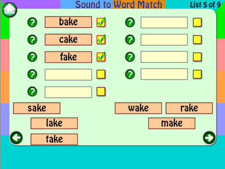
Task: Select the make word tile
Action: coord(172,123)
